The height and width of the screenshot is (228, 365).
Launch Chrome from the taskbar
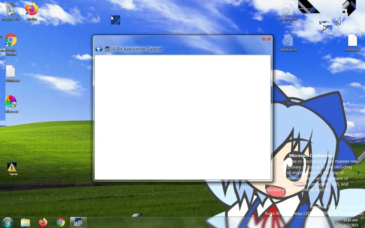(60, 222)
